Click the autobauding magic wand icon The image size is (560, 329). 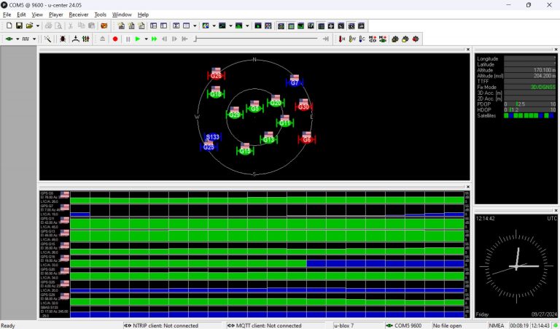coord(48,39)
